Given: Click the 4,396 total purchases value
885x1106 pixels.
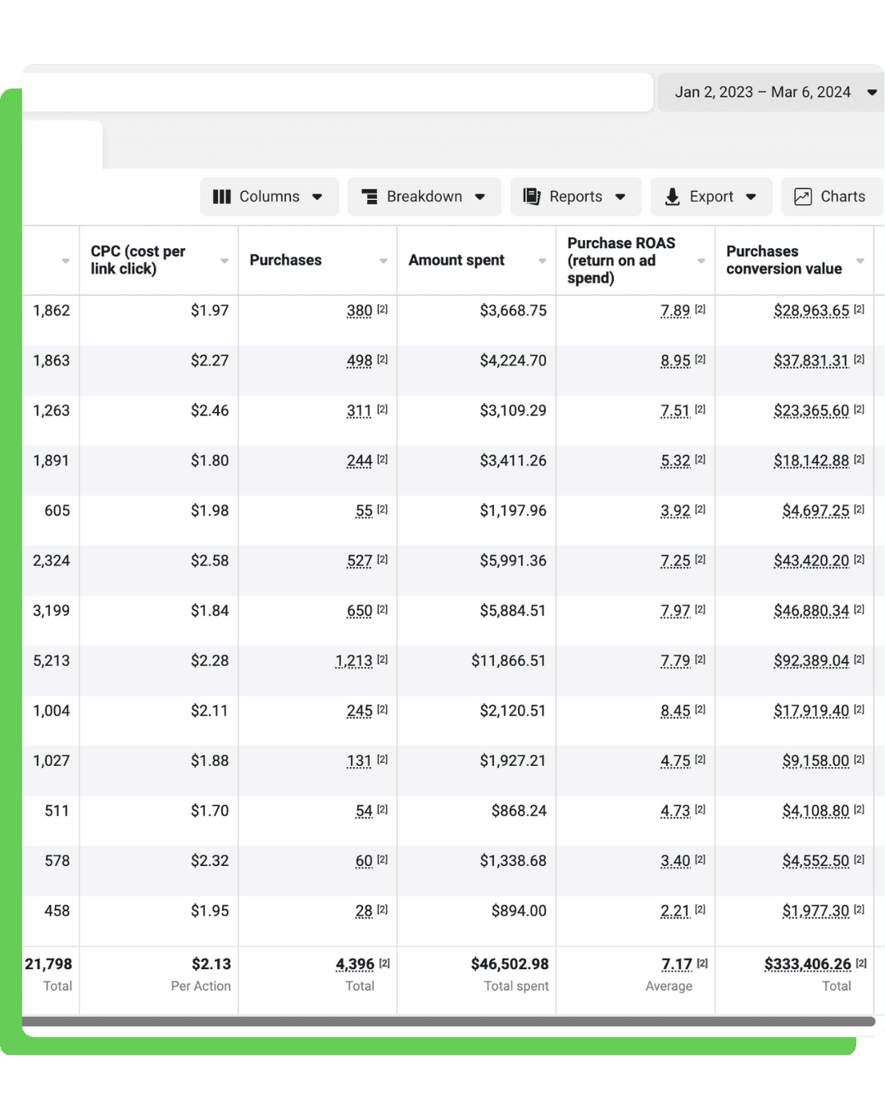Looking at the screenshot, I should (355, 964).
